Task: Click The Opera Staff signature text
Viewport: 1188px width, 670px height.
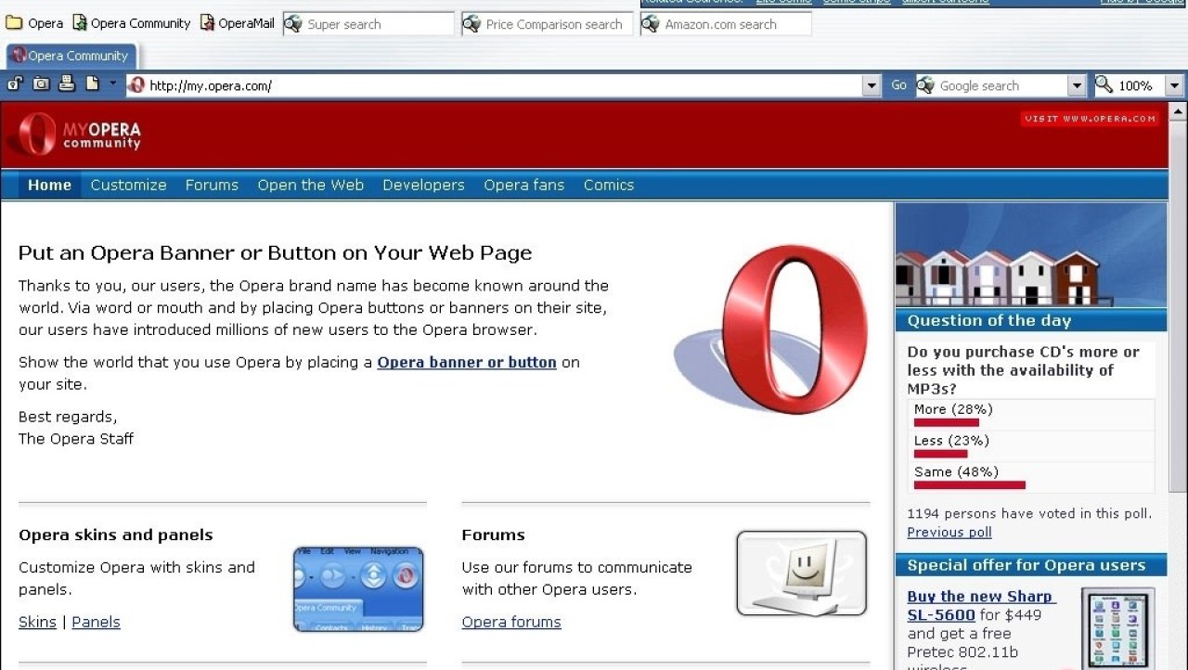Action: 76,438
